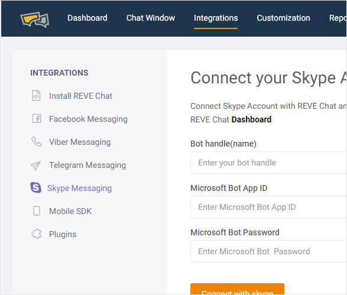Click the Microsoft Bot Password label
Screen dimensions: 347x295
(x=235, y=232)
